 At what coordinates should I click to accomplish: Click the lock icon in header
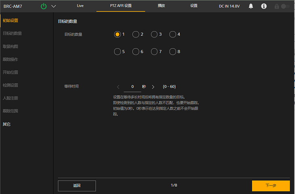point(277,6)
